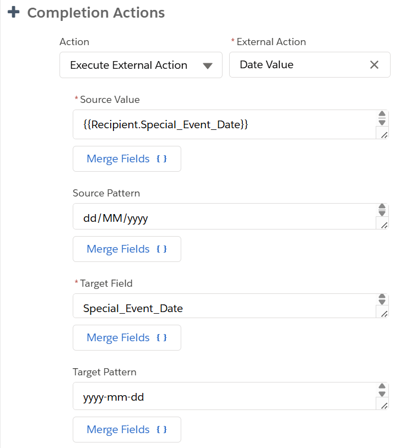
Task: Click the resize handle of Target Field input
Action: 384,314
